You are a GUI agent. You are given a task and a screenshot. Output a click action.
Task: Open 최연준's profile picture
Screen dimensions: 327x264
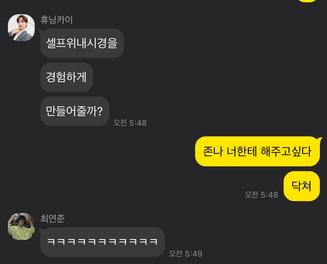pyautogui.click(x=21, y=226)
